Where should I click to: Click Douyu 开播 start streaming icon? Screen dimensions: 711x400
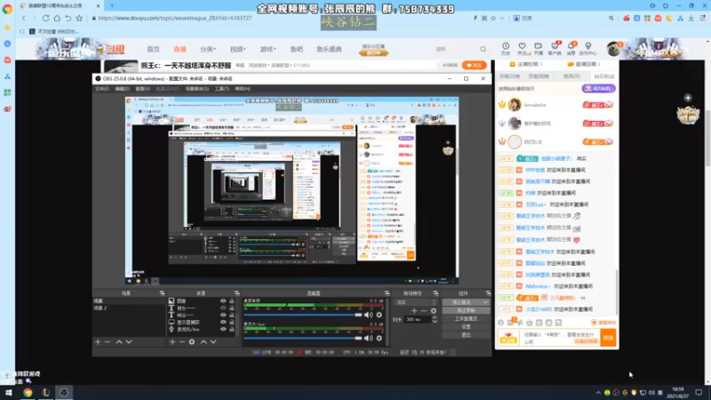coord(539,48)
